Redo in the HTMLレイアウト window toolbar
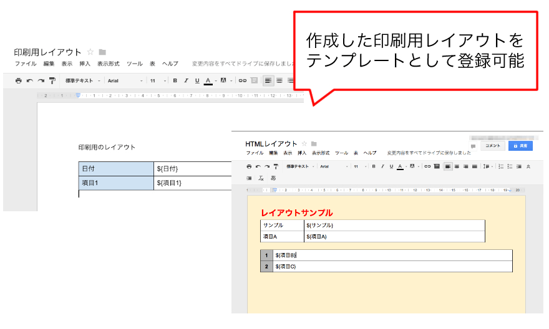This screenshot has width=549, height=329. (x=267, y=166)
